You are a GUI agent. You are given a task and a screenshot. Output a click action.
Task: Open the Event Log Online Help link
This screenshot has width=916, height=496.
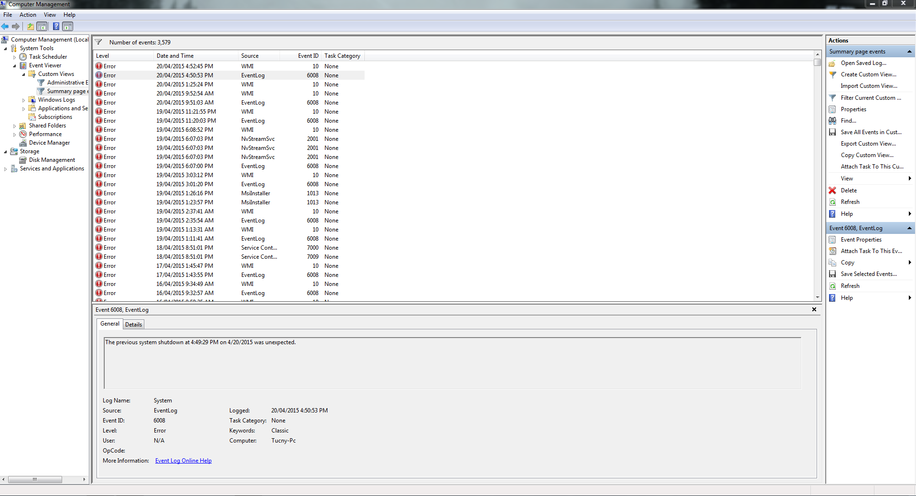183,461
